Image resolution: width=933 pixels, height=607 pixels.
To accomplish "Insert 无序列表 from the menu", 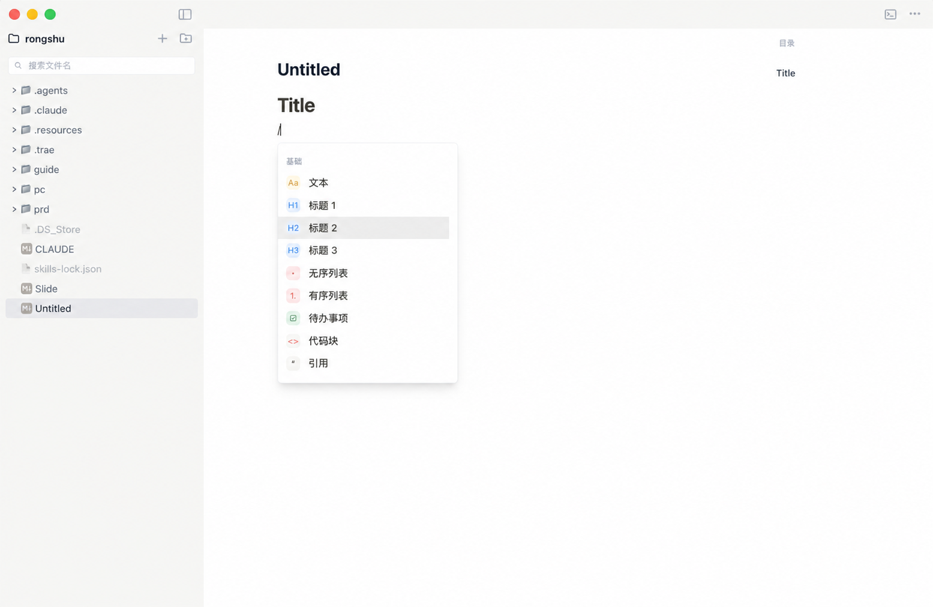I will [x=364, y=273].
